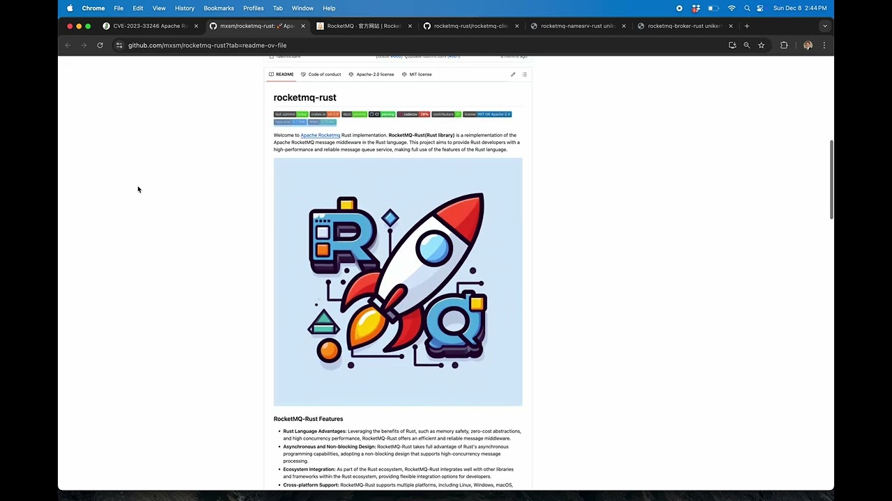Open the Help menu
The image size is (892, 501).
point(329,8)
